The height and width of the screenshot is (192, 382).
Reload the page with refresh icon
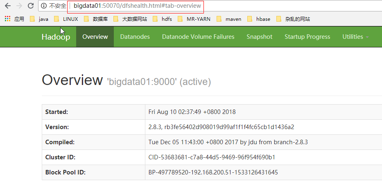click(30, 6)
